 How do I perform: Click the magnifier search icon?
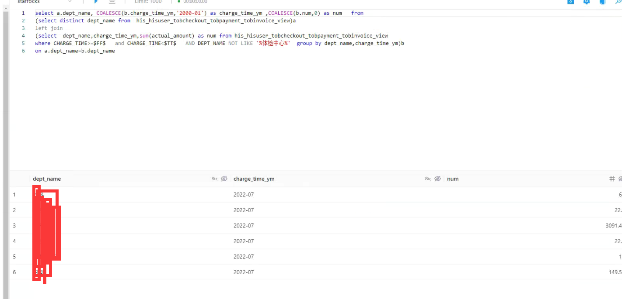pos(619,2)
